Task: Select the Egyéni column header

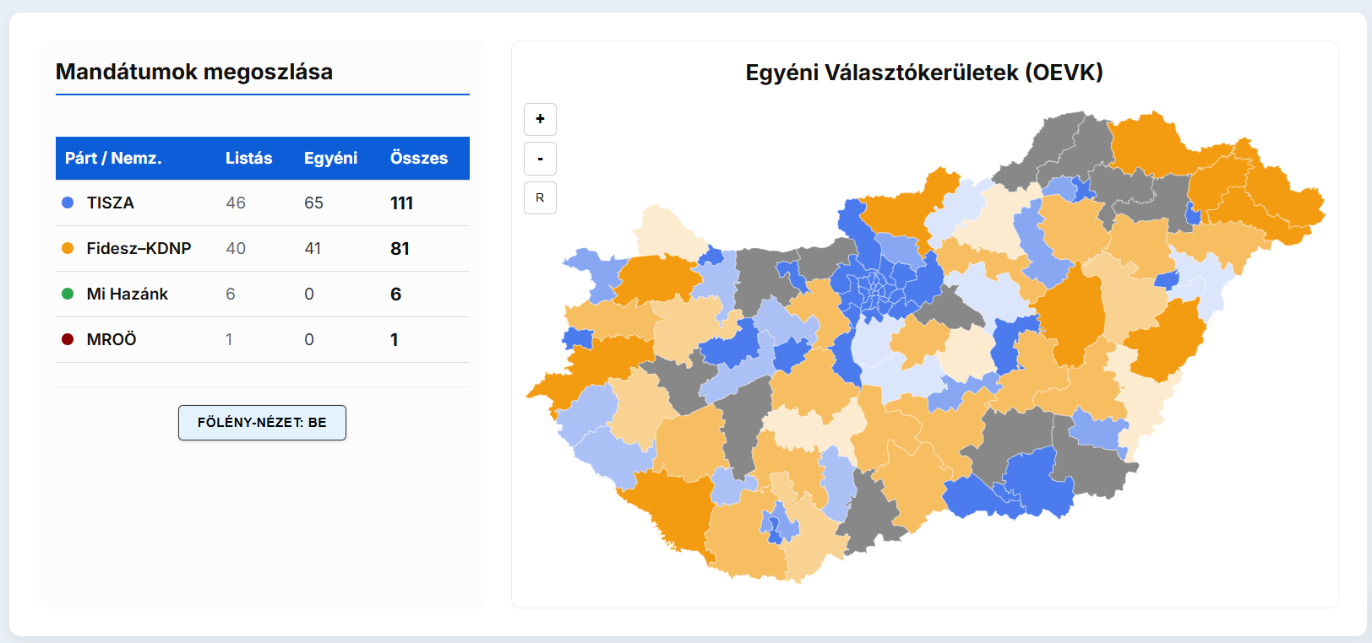Action: click(330, 158)
